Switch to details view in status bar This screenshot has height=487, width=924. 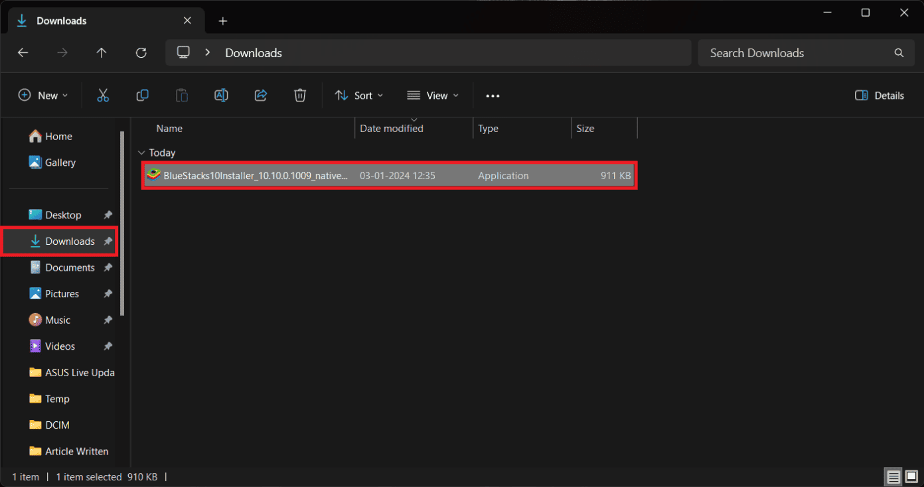pos(893,476)
